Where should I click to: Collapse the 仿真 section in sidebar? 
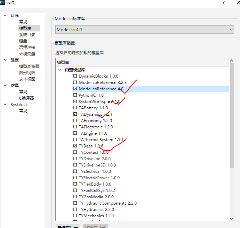click(5, 85)
